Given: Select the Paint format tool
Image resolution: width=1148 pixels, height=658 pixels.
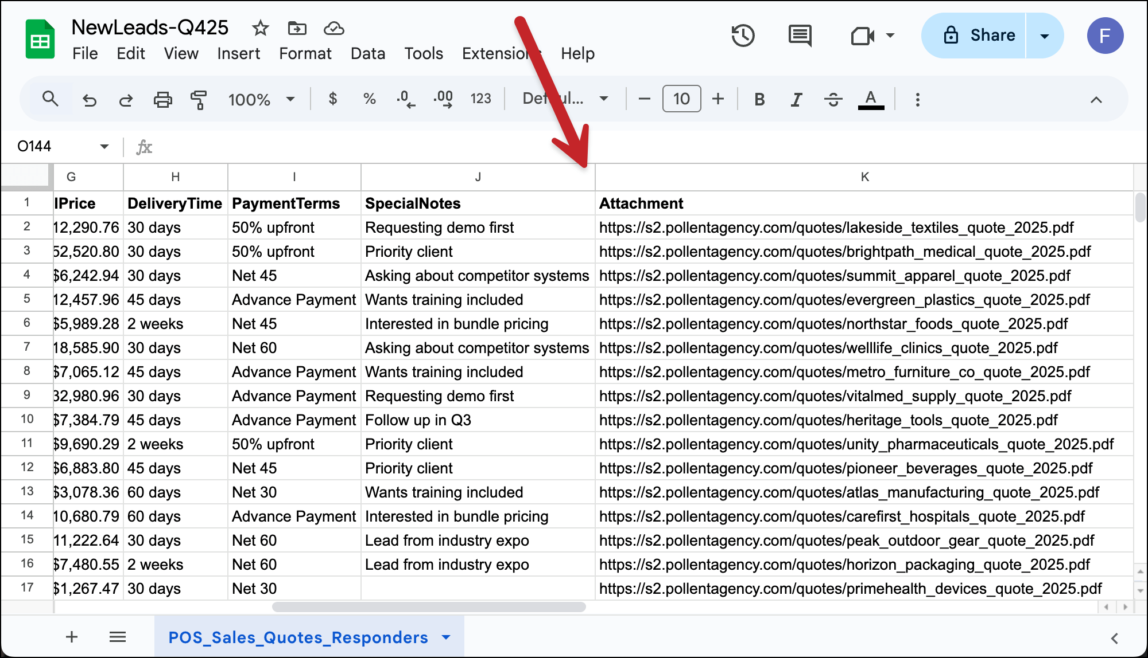Looking at the screenshot, I should coord(198,99).
